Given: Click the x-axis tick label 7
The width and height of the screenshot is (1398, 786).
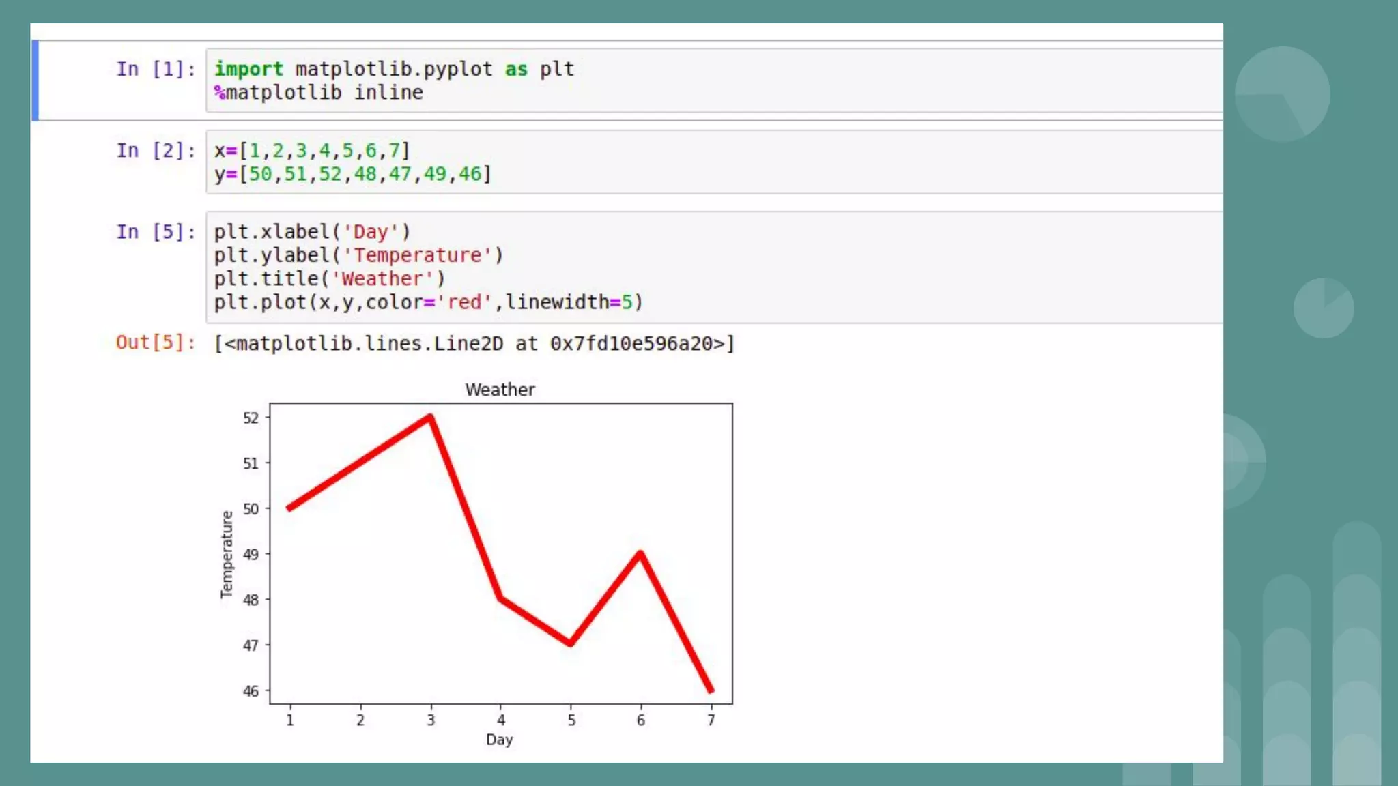Looking at the screenshot, I should tap(711, 720).
